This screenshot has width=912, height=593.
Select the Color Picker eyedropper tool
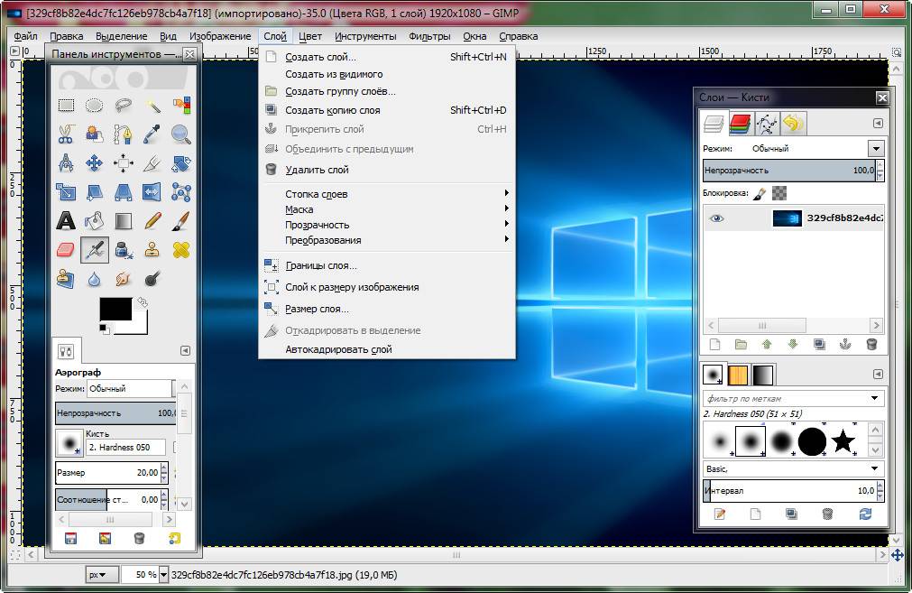pos(152,134)
